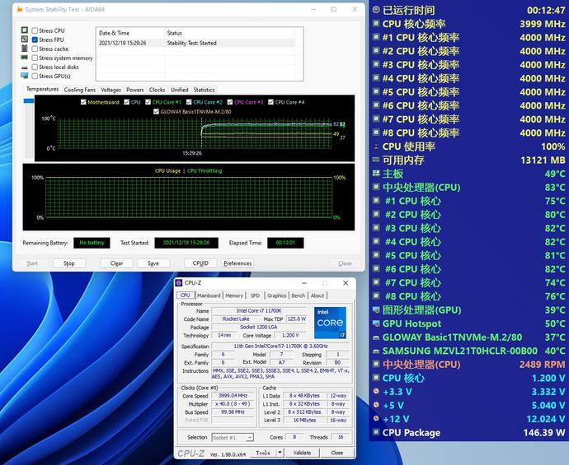Click icon beside CPU 使用率 row

coord(376,146)
